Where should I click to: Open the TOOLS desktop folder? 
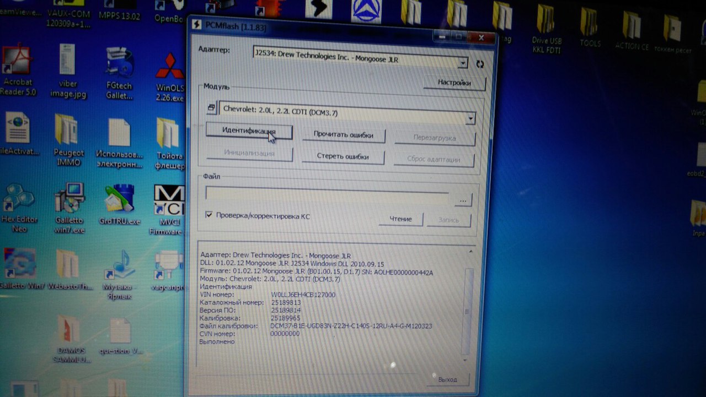pos(590,27)
